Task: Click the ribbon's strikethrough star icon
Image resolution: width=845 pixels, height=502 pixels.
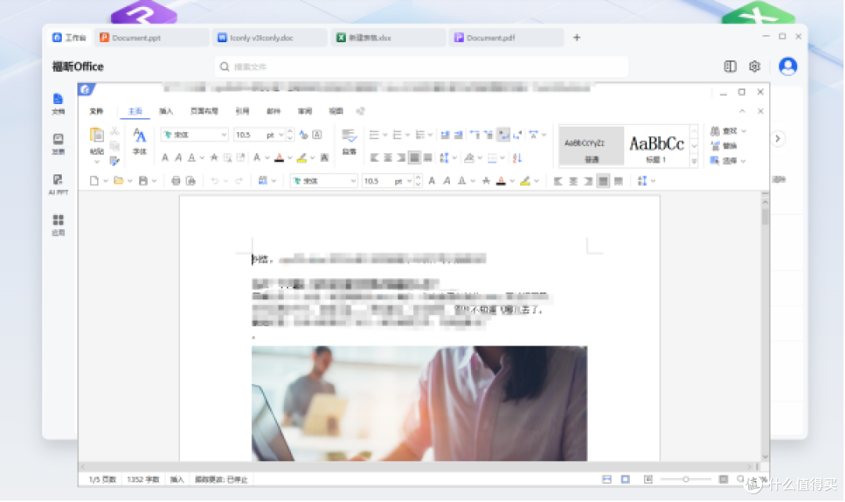Action: [214, 157]
